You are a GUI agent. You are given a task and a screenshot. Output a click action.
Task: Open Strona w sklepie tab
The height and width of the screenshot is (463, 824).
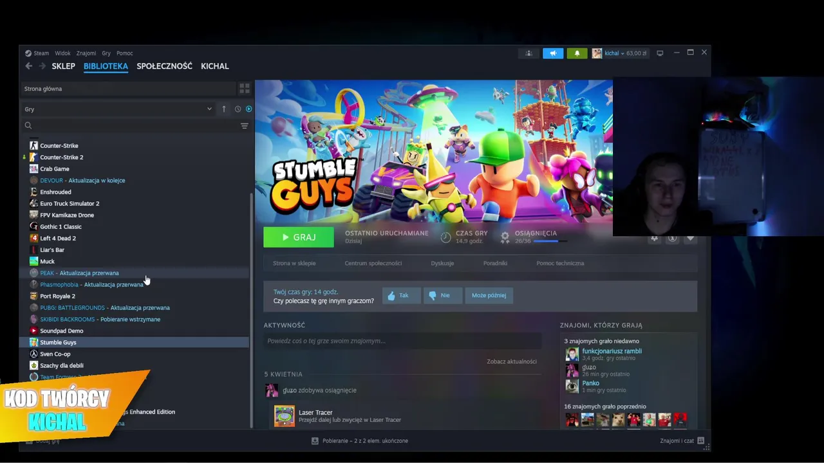click(294, 263)
